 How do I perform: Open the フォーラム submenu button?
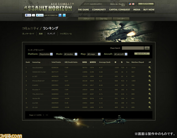point(104,19)
